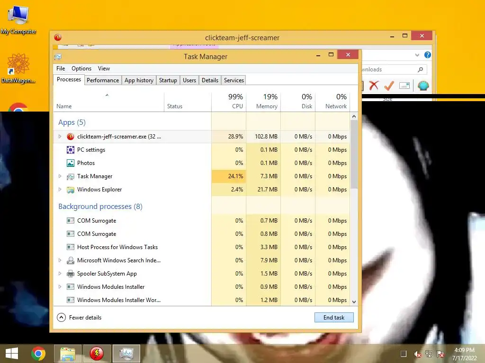Click the blue help icon in background window

pos(428,55)
